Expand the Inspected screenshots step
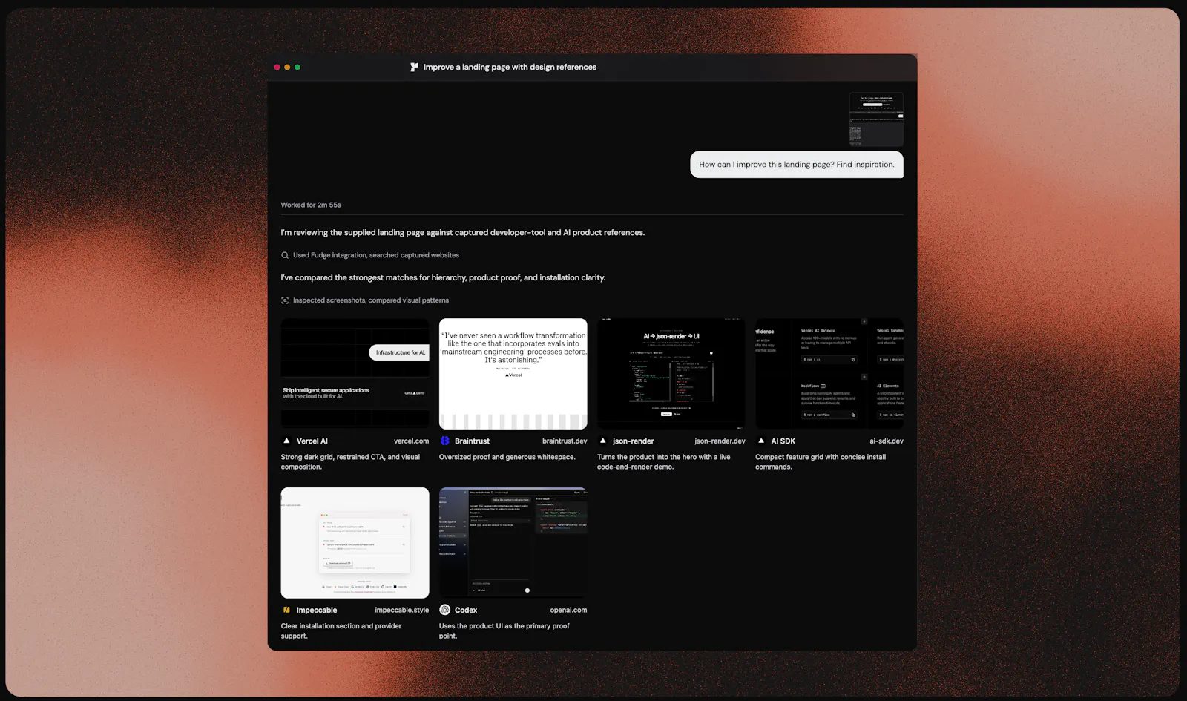 (x=370, y=300)
